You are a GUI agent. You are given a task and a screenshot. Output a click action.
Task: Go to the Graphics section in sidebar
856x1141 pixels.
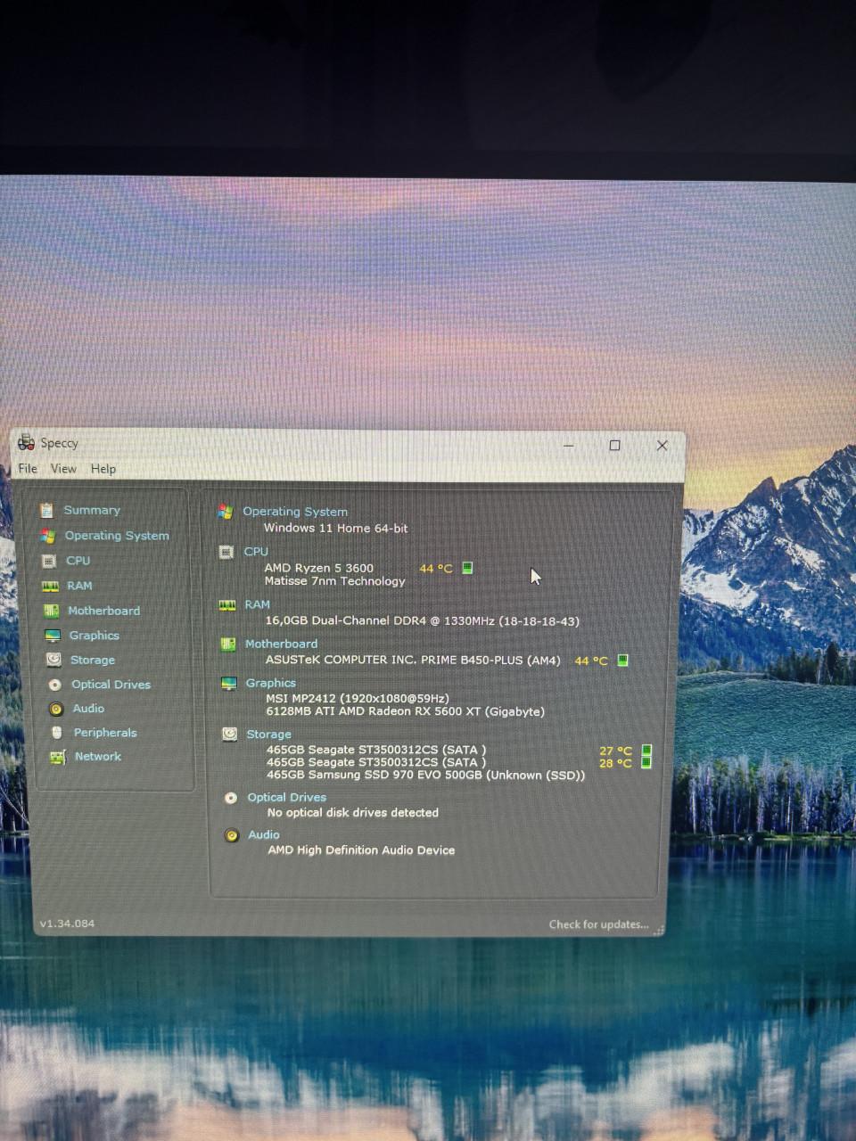coord(95,636)
